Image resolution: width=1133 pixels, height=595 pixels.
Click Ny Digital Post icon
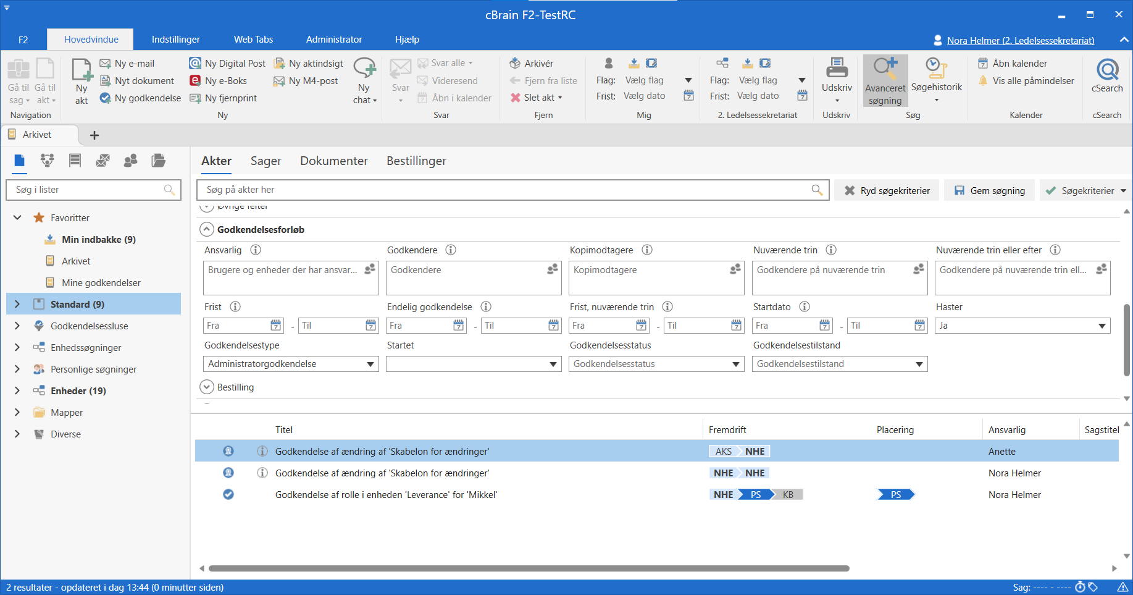pos(195,63)
